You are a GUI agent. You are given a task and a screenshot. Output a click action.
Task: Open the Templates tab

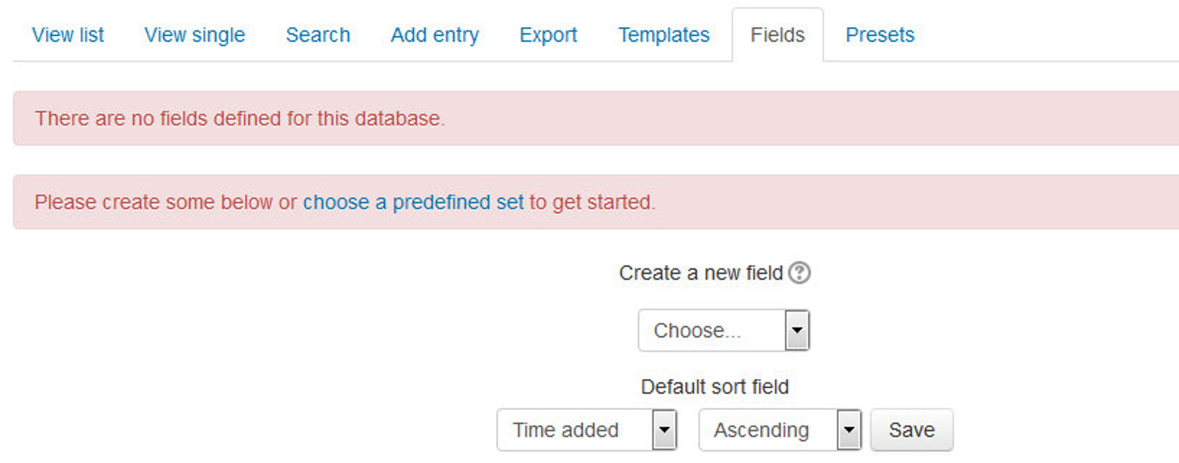tap(662, 35)
